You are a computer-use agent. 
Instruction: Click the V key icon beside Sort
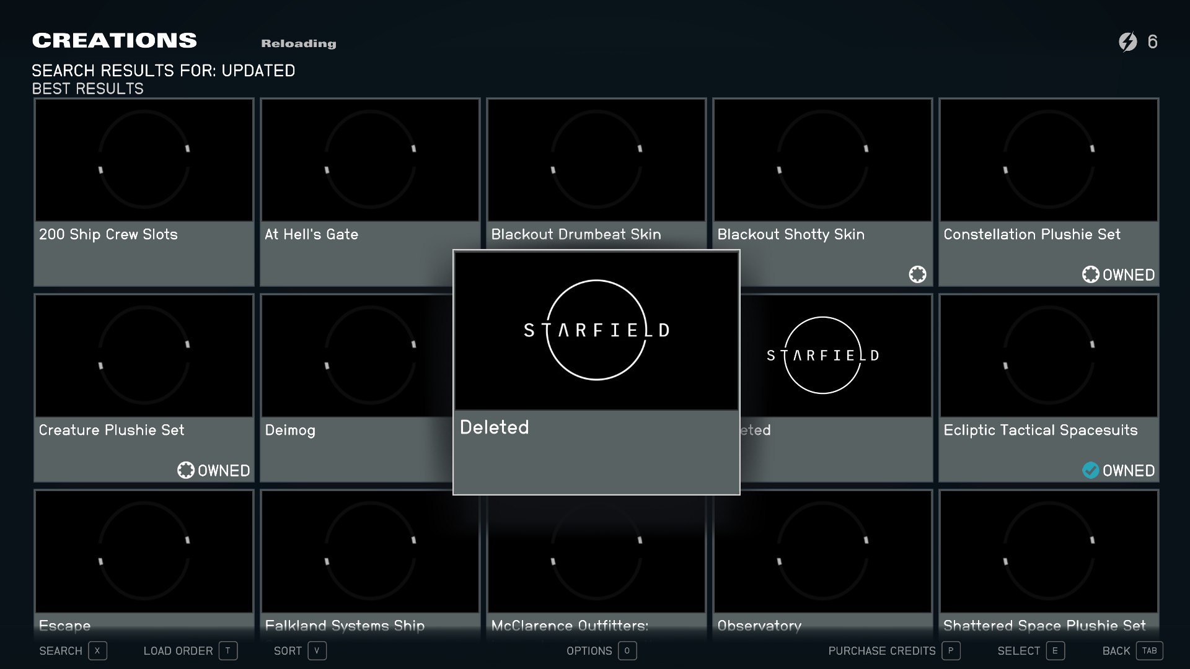[317, 650]
